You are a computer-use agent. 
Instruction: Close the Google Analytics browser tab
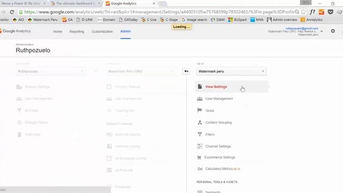click(x=154, y=4)
